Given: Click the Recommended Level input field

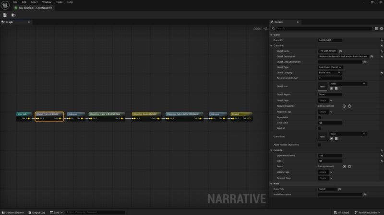Looking at the screenshot, I should point(330,78).
